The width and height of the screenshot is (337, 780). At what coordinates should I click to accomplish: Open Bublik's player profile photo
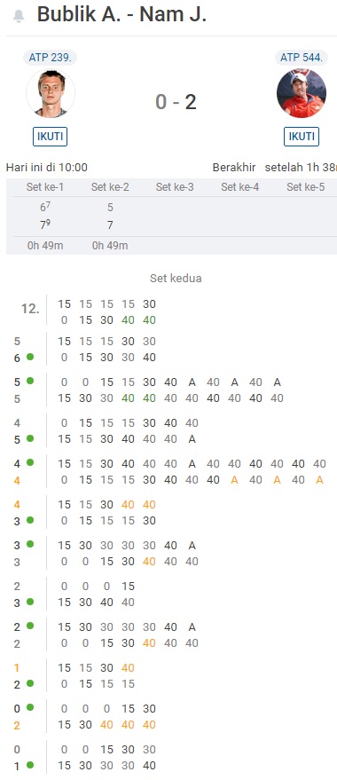51,93
